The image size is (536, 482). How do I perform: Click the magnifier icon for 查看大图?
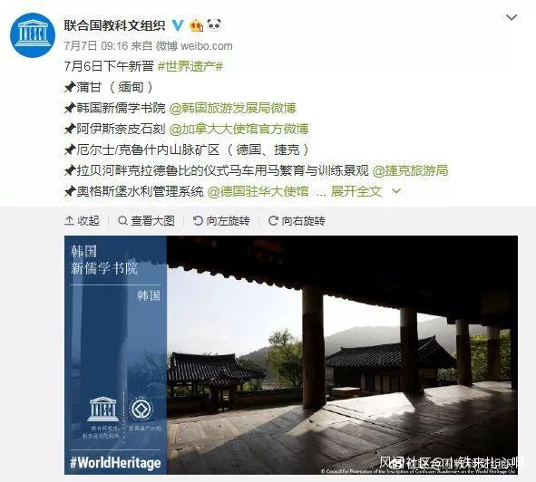[122, 221]
